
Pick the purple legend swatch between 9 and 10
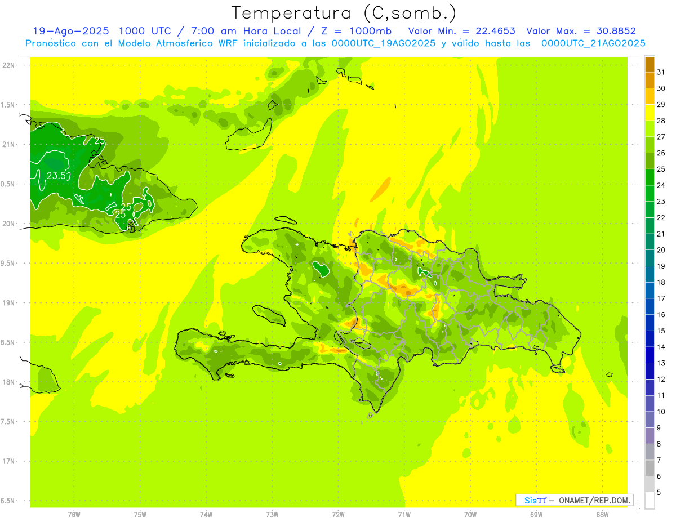(650, 420)
